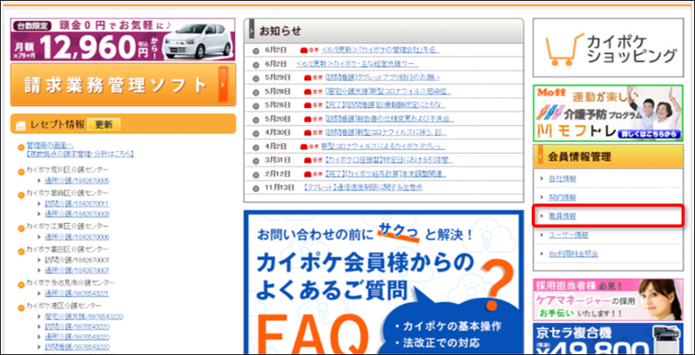
Task: Open the ケアマネージャーの採用 banner
Action: pos(608,300)
